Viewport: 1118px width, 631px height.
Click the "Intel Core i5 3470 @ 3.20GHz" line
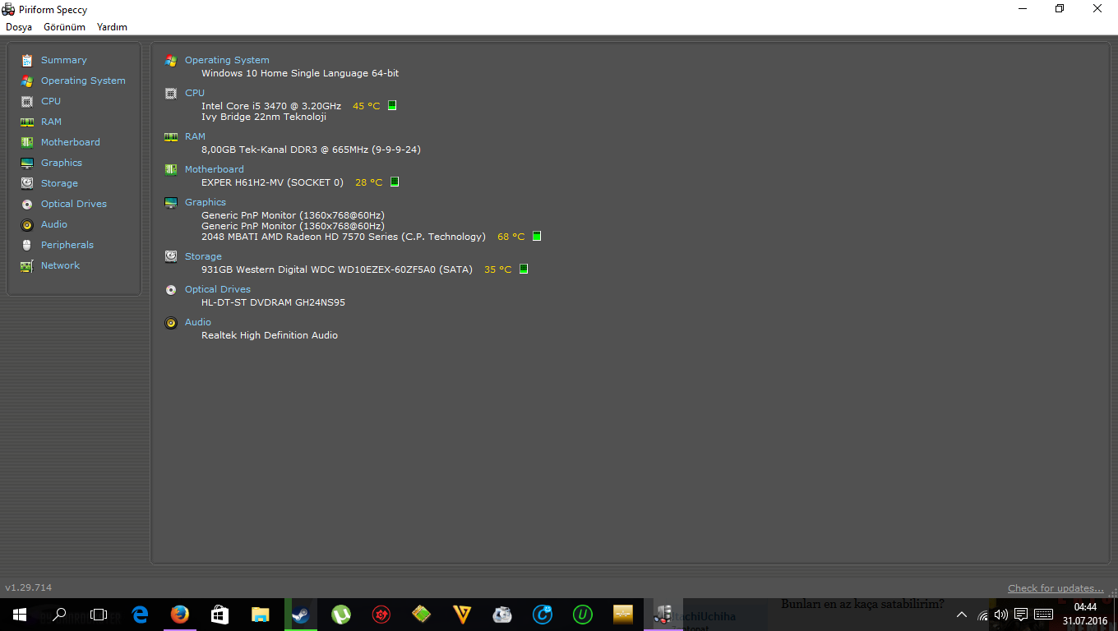(x=271, y=106)
